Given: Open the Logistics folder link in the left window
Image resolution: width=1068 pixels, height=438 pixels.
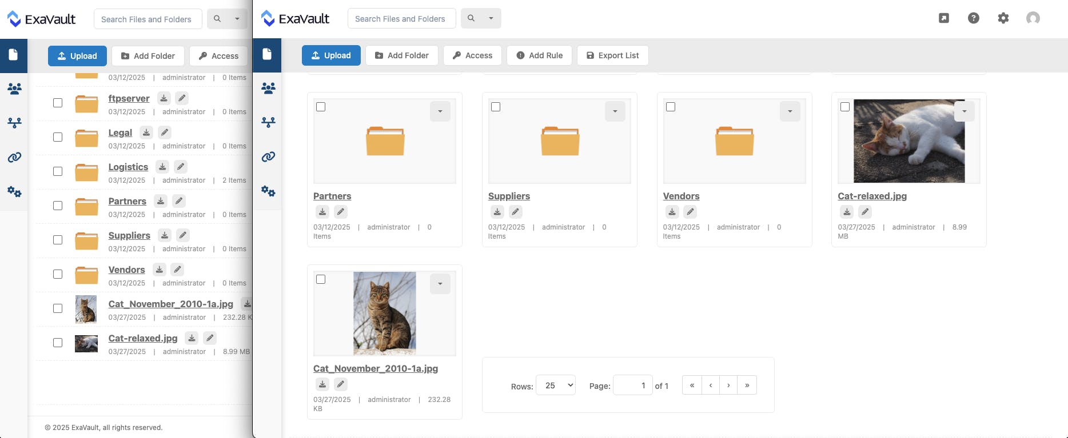Looking at the screenshot, I should pyautogui.click(x=128, y=167).
